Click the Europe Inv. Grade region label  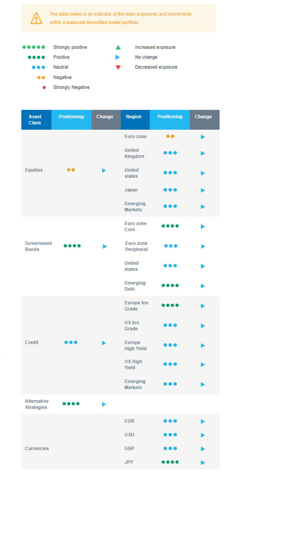136,306
